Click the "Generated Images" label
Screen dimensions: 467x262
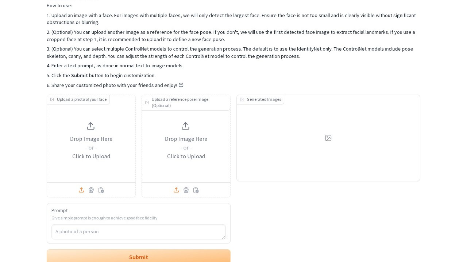(264, 99)
